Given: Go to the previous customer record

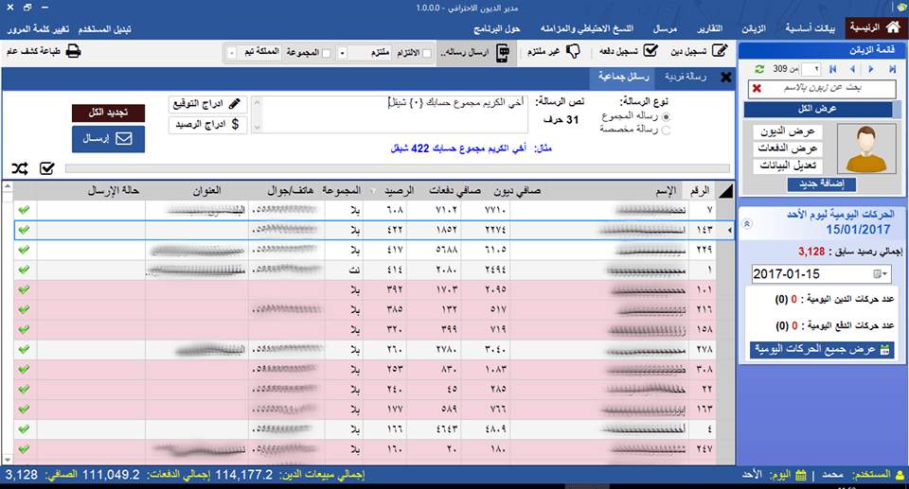Looking at the screenshot, I should (x=852, y=69).
